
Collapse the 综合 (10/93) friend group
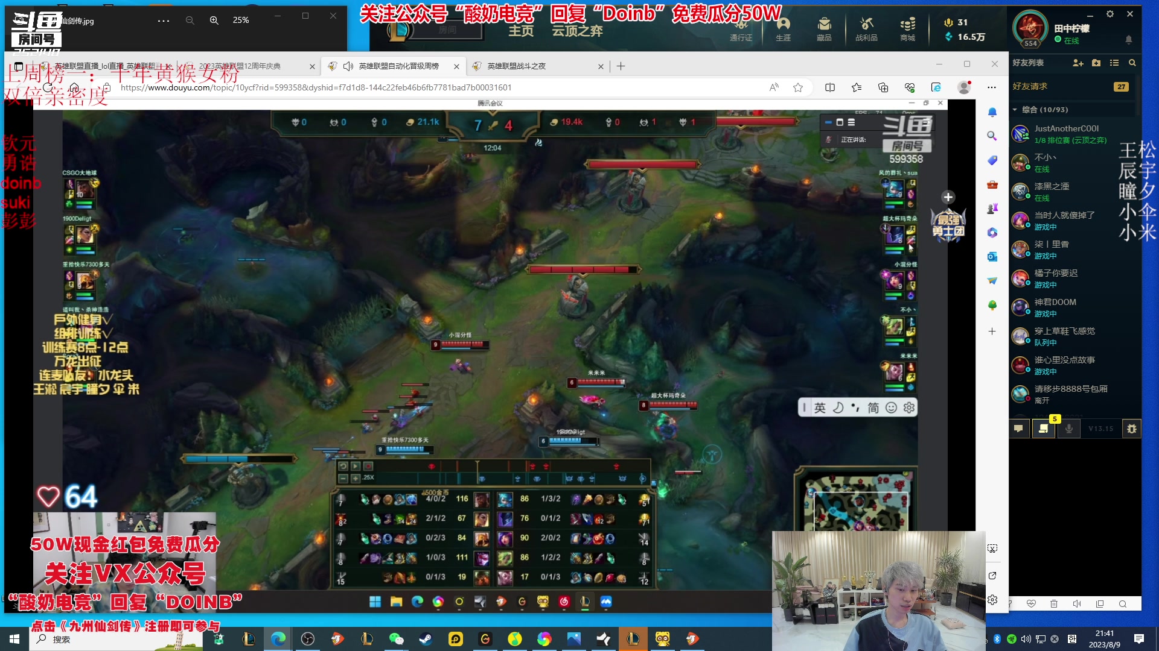coord(1015,110)
